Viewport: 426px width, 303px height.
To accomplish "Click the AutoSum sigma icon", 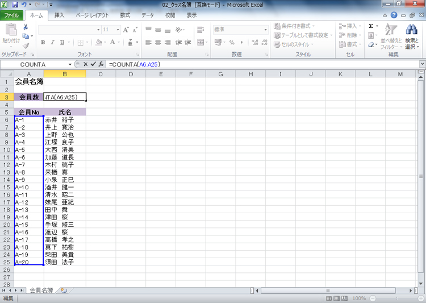I will coord(371,26).
